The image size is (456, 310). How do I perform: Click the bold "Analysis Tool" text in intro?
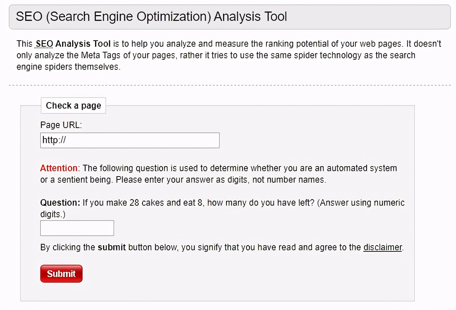(83, 44)
